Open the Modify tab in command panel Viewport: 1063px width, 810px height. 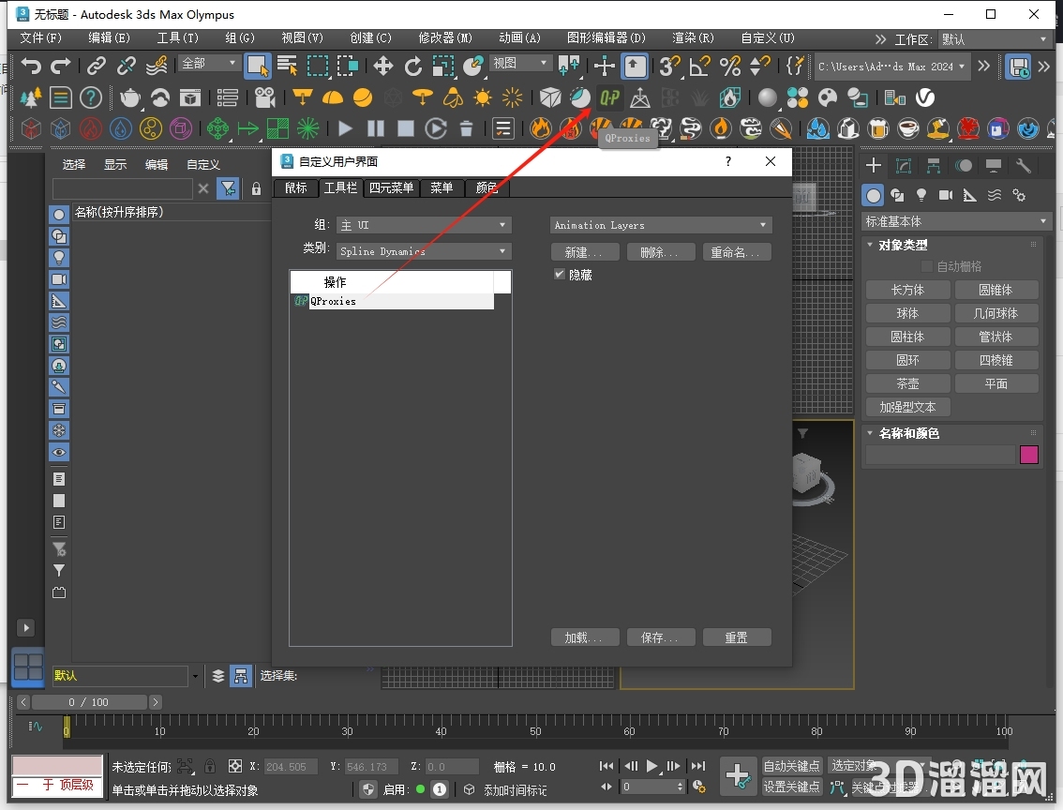(904, 166)
